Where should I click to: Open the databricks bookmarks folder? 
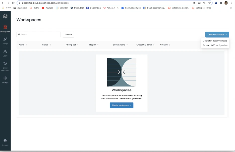coord(20,8)
